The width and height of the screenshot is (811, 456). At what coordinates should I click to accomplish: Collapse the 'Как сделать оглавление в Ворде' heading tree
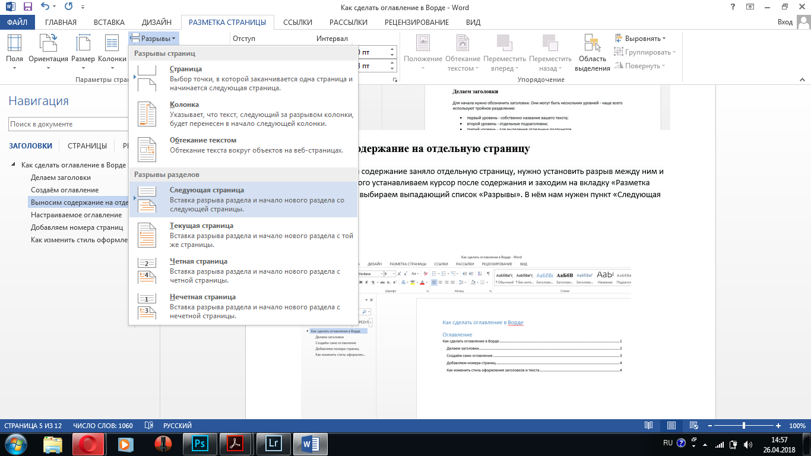(x=14, y=166)
